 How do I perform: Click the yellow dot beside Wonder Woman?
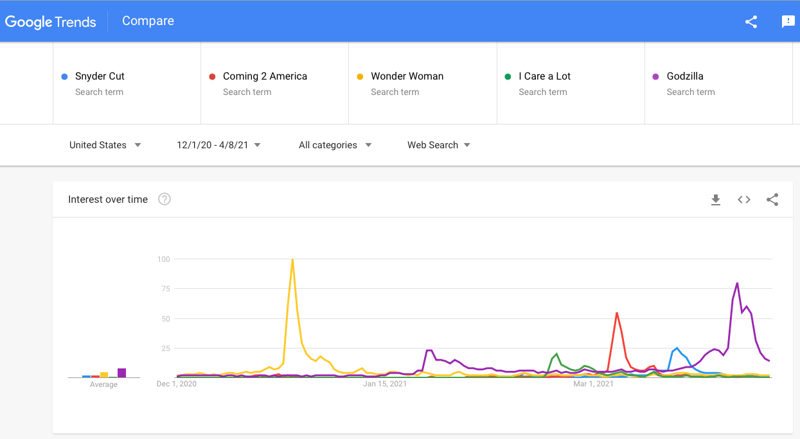tap(360, 76)
